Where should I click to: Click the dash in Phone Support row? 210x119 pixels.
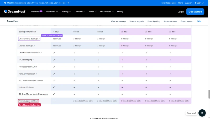point(54,101)
